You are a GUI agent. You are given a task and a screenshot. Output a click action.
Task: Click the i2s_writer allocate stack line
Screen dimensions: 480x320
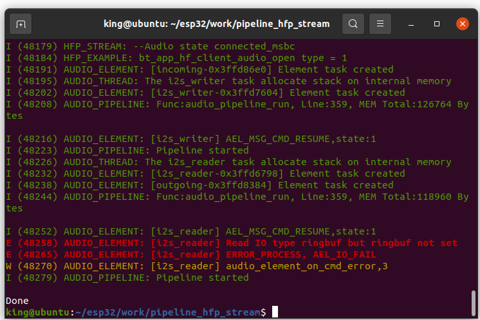coord(228,82)
